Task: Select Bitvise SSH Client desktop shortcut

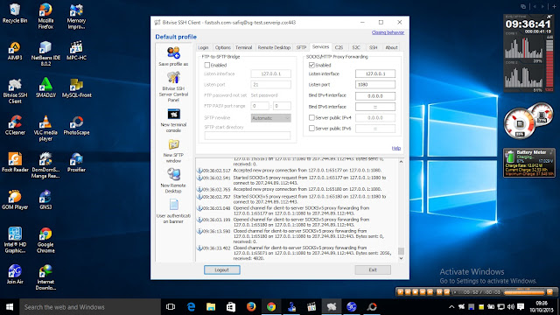Action: [15, 91]
